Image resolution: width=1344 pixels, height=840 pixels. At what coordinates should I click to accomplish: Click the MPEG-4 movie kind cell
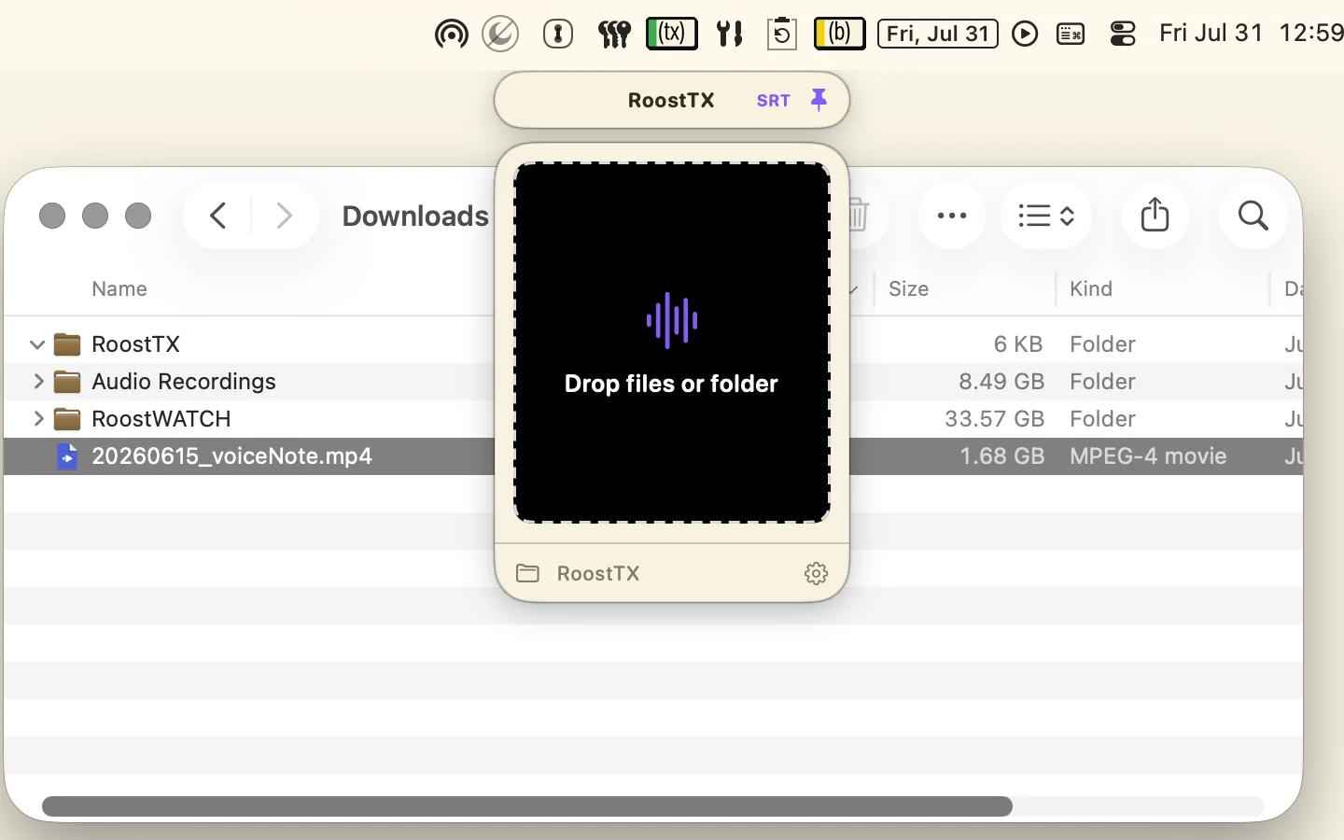[x=1148, y=456]
